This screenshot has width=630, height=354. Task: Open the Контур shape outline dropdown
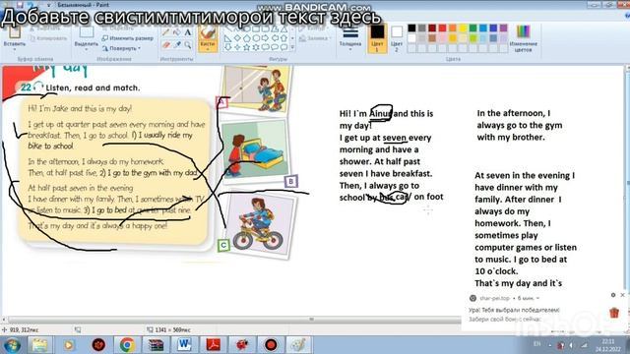314,29
